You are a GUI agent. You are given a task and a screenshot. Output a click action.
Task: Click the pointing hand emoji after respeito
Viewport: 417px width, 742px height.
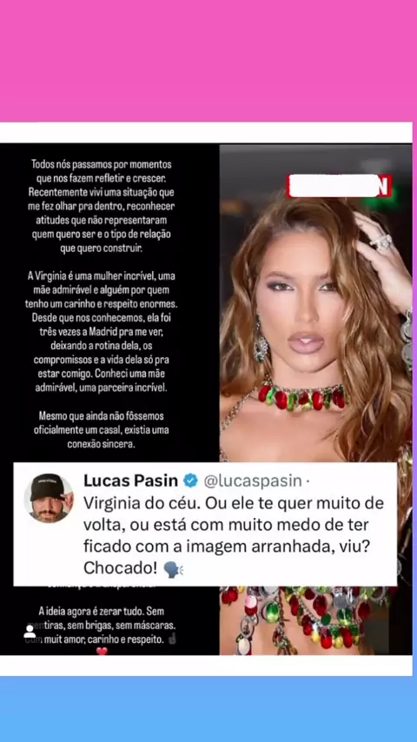[173, 639]
